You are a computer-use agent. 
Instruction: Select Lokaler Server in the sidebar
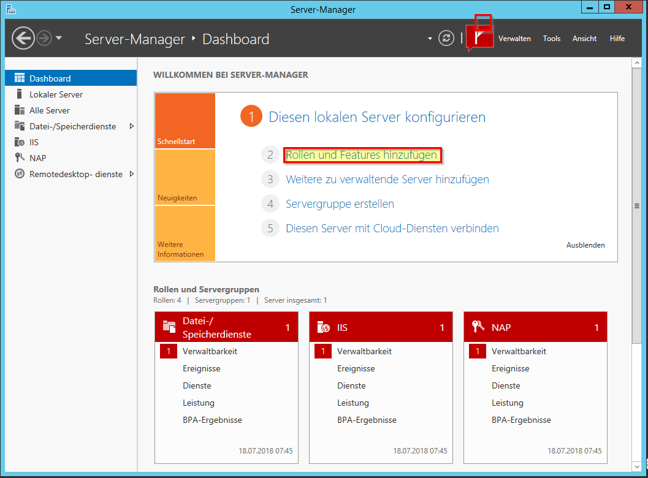tap(71, 94)
